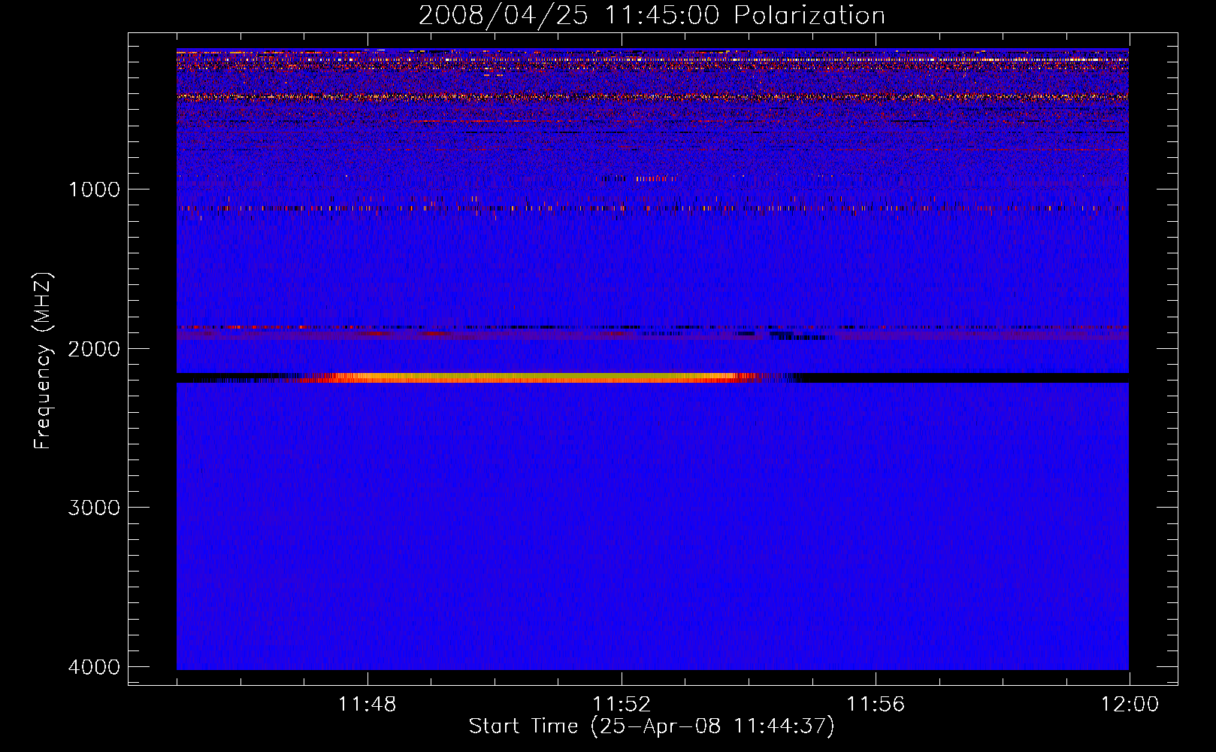Screen dimensions: 1216x752
Task: Select the 11:52 time tick label
Action: point(622,705)
